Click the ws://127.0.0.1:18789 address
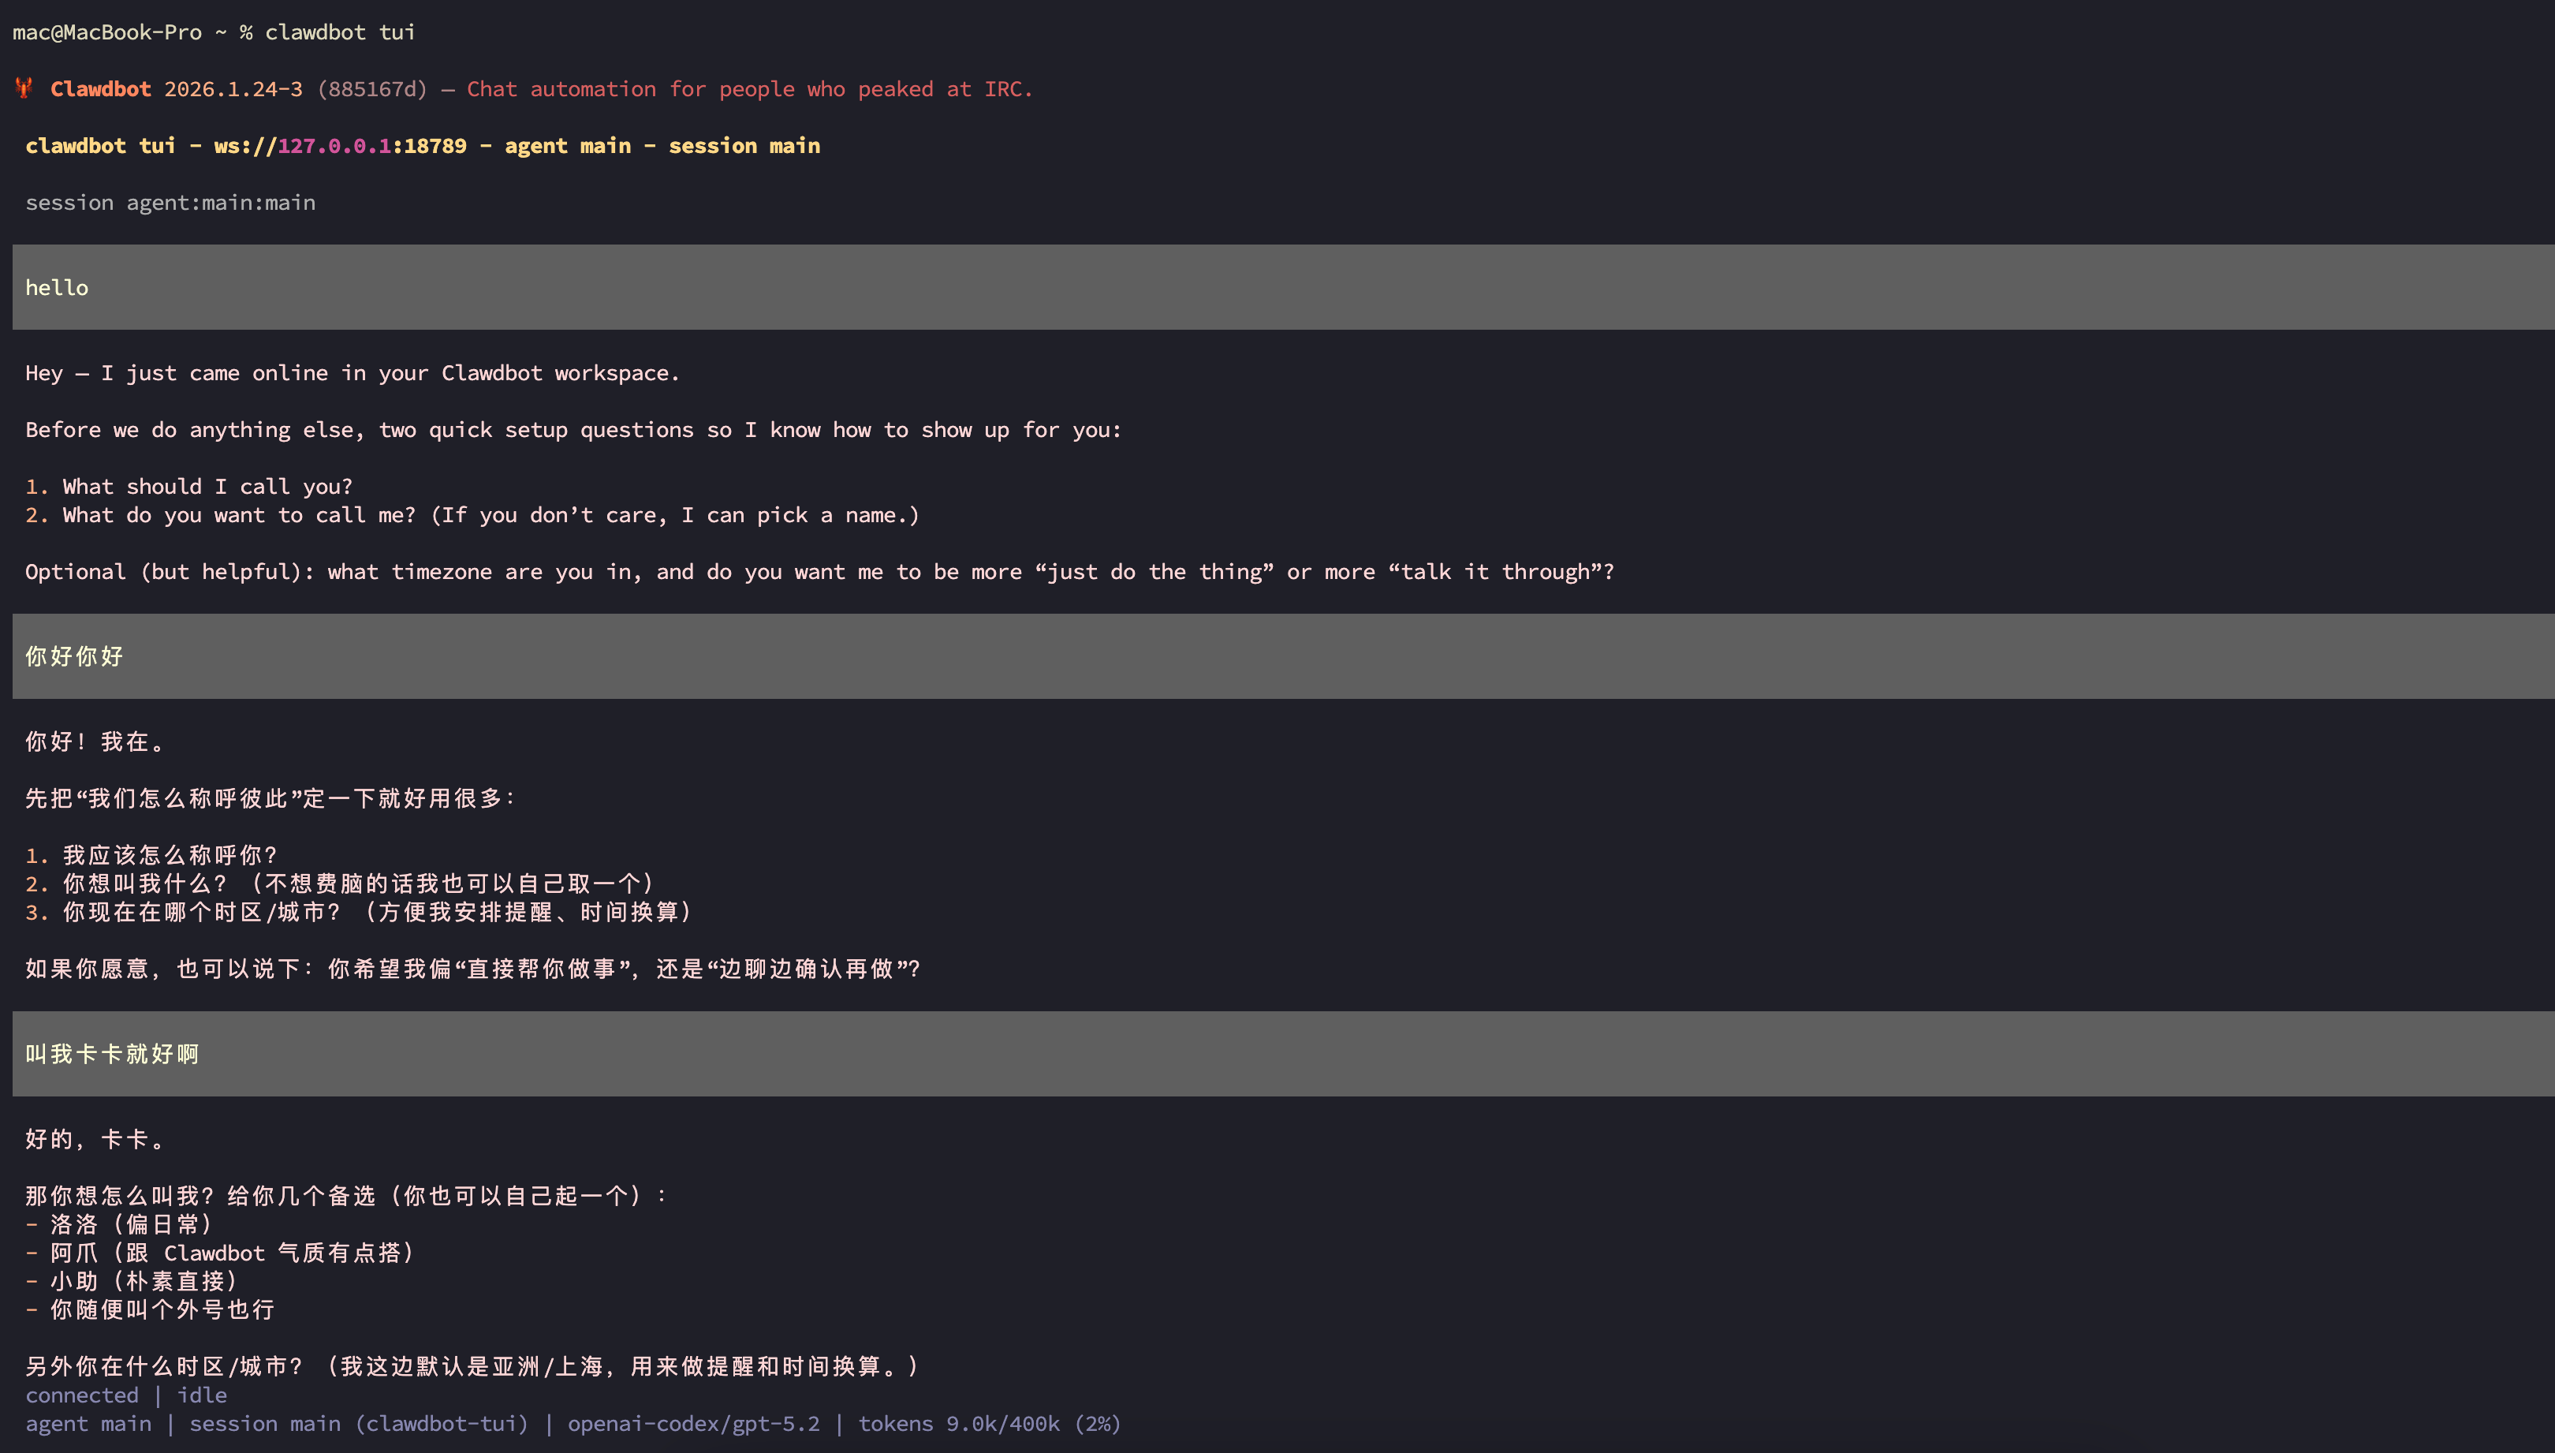The width and height of the screenshot is (2555, 1453). [339, 146]
